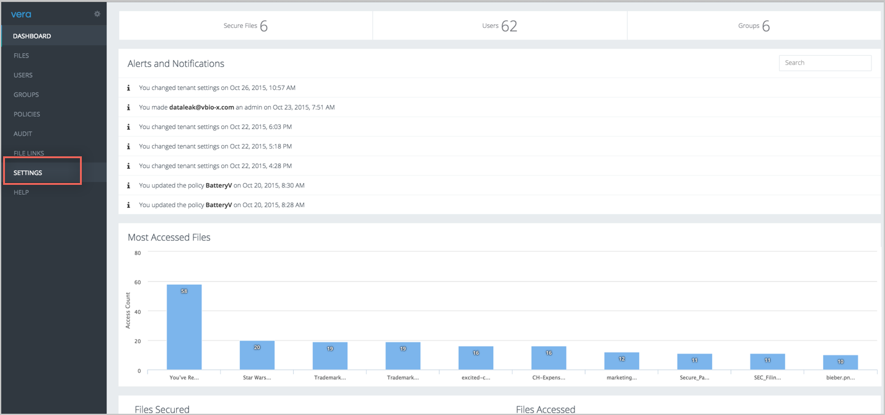Click the dataleak@vbio-x.com link
The image size is (885, 415).
(201, 107)
